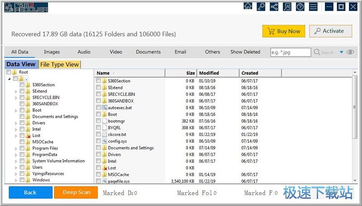Click the Home icon in title bar

pyautogui.click(x=248, y=7)
